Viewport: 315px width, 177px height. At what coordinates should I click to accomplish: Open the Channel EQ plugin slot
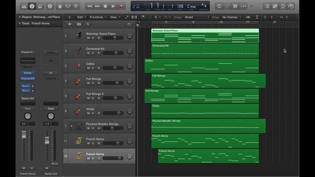coord(28,79)
